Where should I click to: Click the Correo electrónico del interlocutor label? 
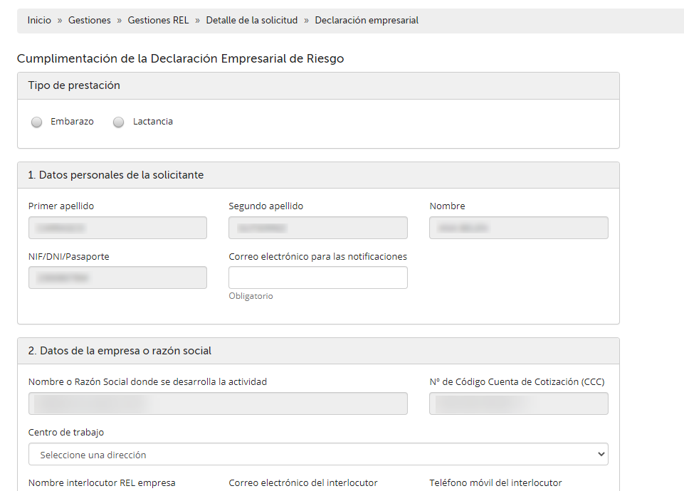302,483
